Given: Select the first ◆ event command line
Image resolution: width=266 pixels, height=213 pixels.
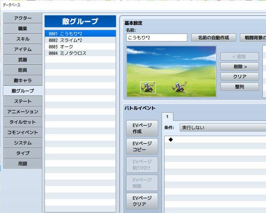Looking at the screenshot, I should 215,140.
